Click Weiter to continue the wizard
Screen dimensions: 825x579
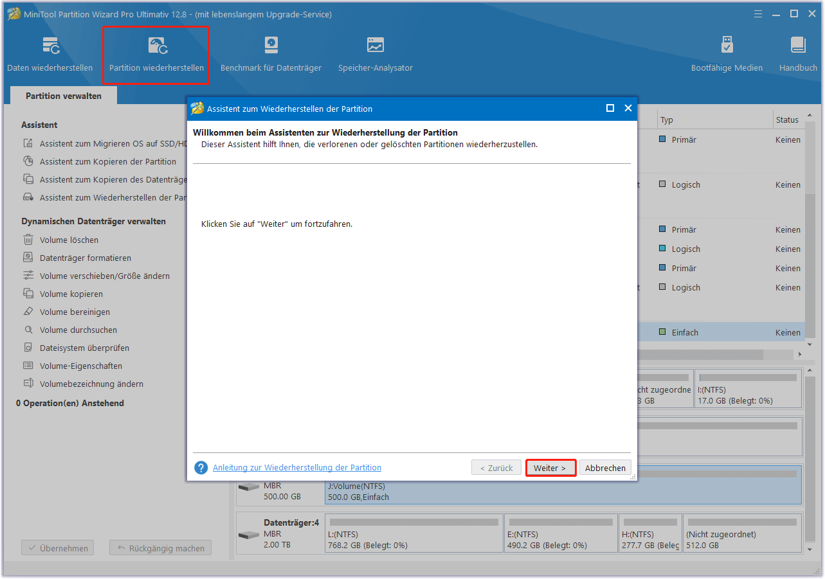(550, 468)
